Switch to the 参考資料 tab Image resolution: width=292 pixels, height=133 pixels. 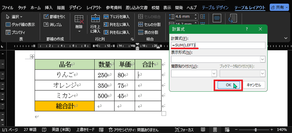[x=114, y=8]
